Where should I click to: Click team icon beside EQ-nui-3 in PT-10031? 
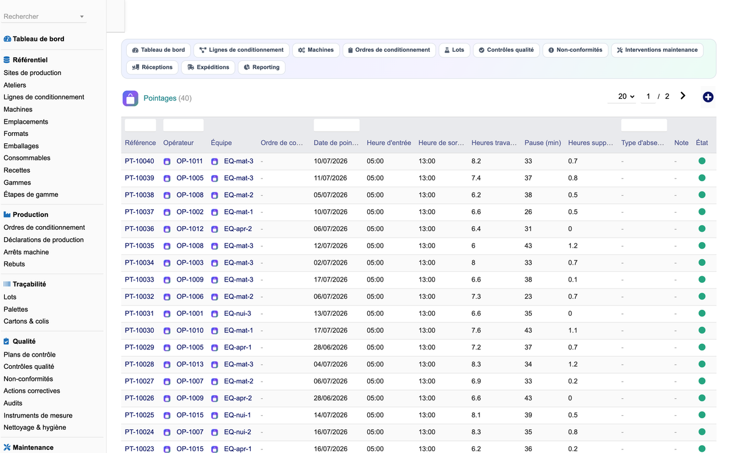pyautogui.click(x=215, y=314)
